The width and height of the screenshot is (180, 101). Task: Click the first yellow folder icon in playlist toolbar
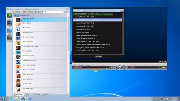coord(14,12)
